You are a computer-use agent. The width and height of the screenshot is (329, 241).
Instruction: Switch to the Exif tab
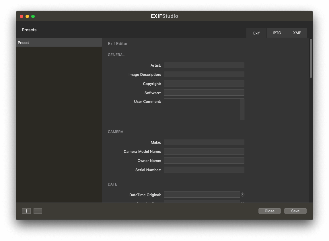pyautogui.click(x=256, y=33)
